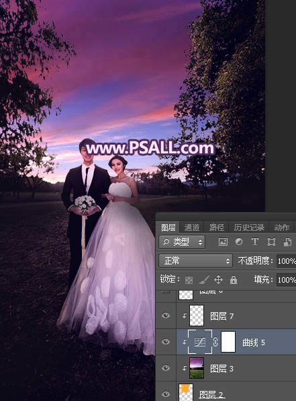Open the 路径 tab
This screenshot has height=401, width=296.
pyautogui.click(x=216, y=227)
